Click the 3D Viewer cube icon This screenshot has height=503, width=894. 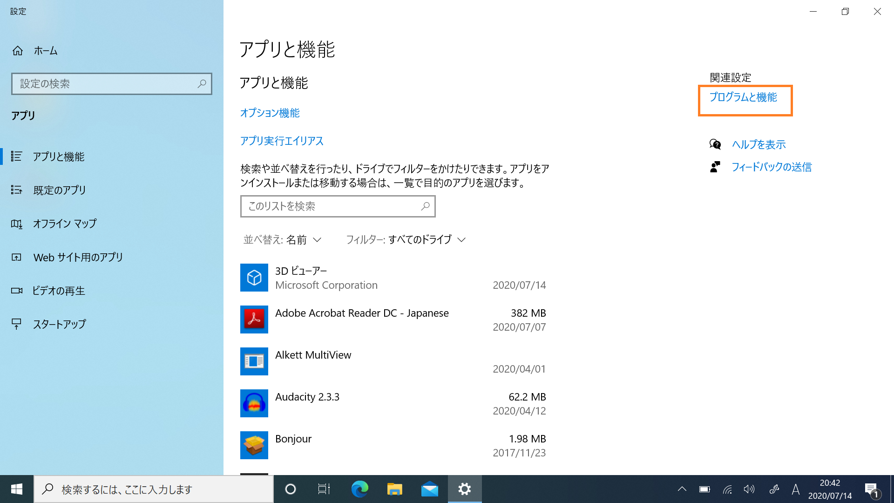click(254, 278)
